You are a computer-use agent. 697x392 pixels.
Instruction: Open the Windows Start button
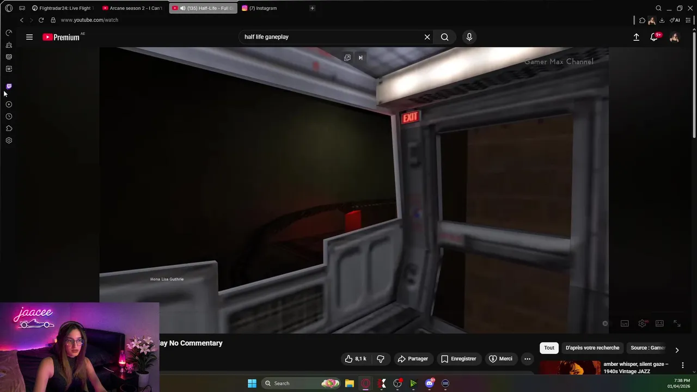(252, 383)
